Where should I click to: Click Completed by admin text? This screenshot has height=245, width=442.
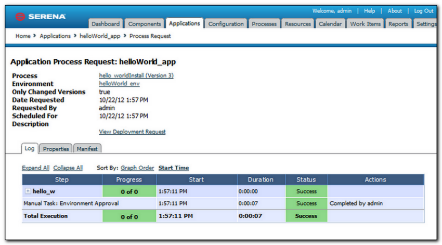356,203
